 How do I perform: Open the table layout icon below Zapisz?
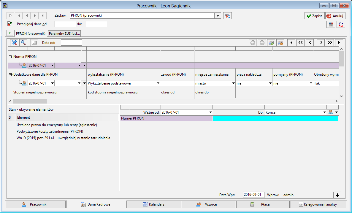click(x=331, y=25)
